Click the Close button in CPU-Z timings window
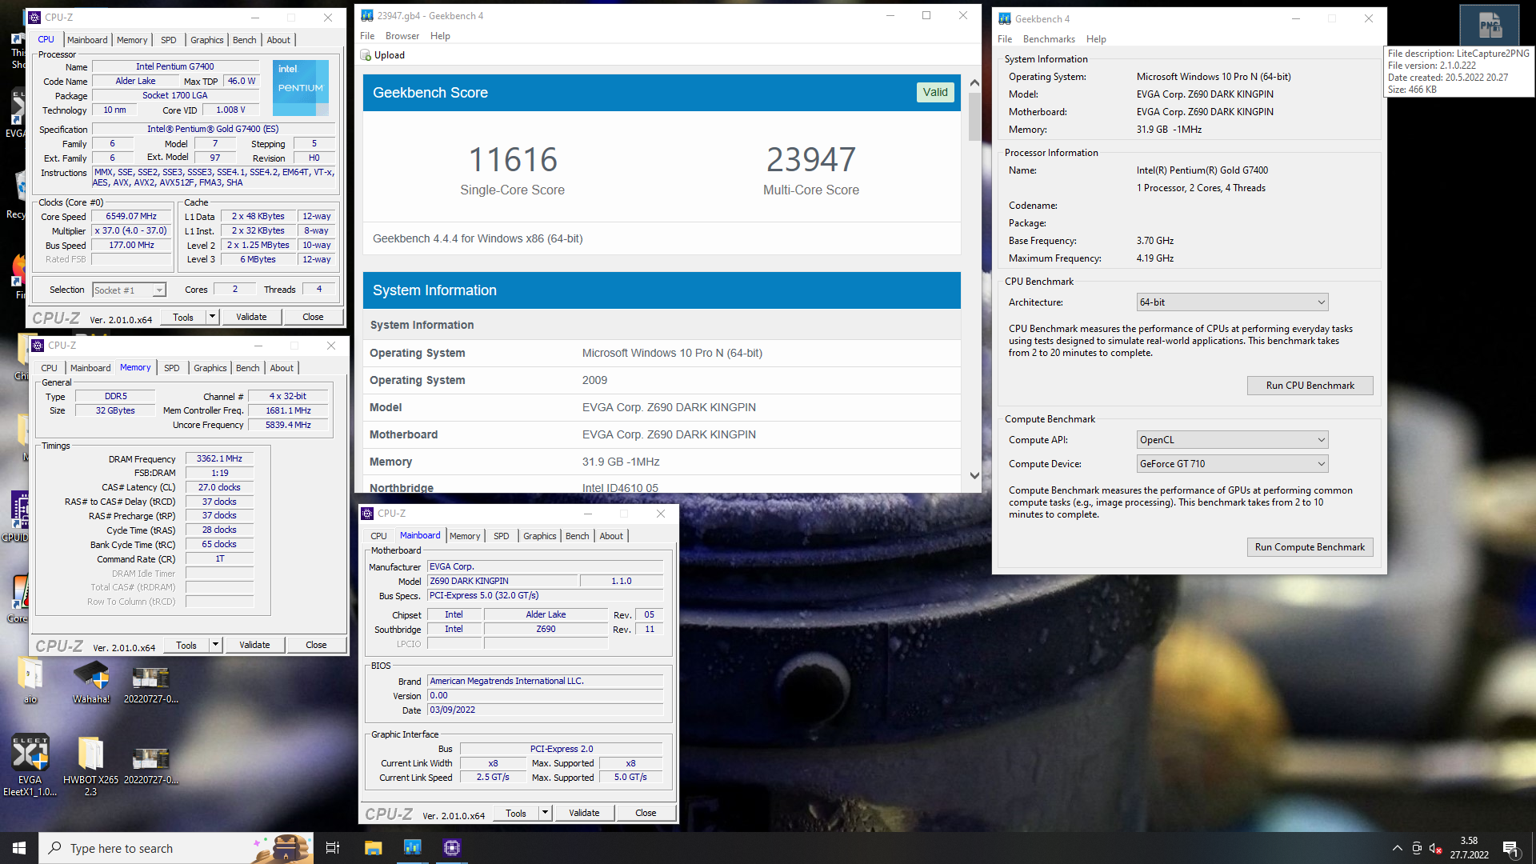Screen dimensions: 1536x864 [x=316, y=645]
